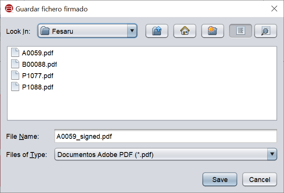Expand the Files of Type arrow
Screen dimensions: 284x193
click(x=272, y=154)
